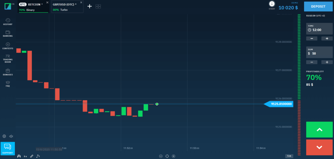This screenshot has height=159, width=334.
Task: Mute sound with the speaker icon
Action: click(11, 136)
